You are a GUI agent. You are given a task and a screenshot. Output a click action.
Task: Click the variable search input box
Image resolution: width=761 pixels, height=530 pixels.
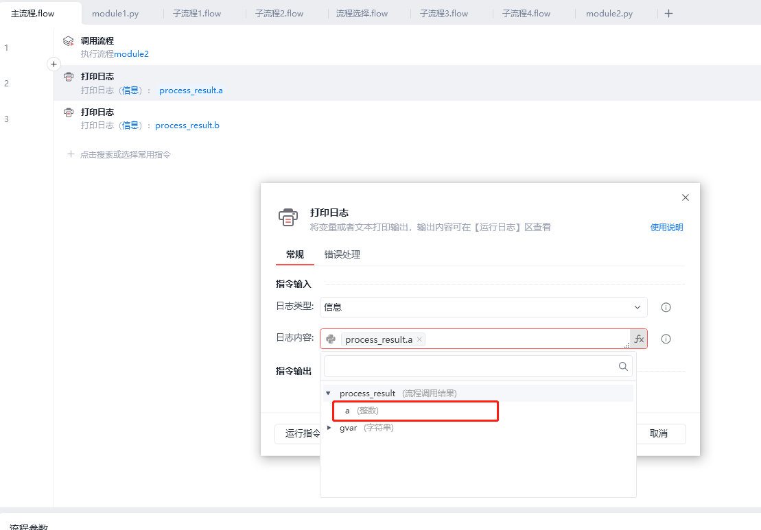tap(469, 366)
